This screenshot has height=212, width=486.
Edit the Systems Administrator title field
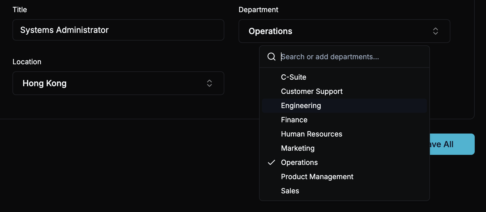click(x=118, y=30)
